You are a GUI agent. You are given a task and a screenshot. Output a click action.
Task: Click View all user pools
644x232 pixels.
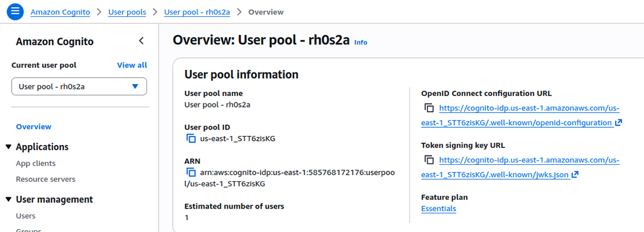click(132, 65)
